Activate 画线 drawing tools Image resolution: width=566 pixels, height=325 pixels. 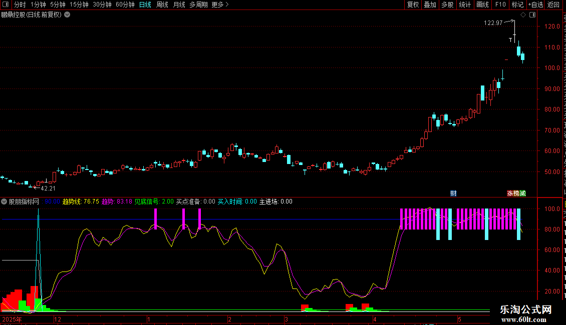click(x=483, y=4)
